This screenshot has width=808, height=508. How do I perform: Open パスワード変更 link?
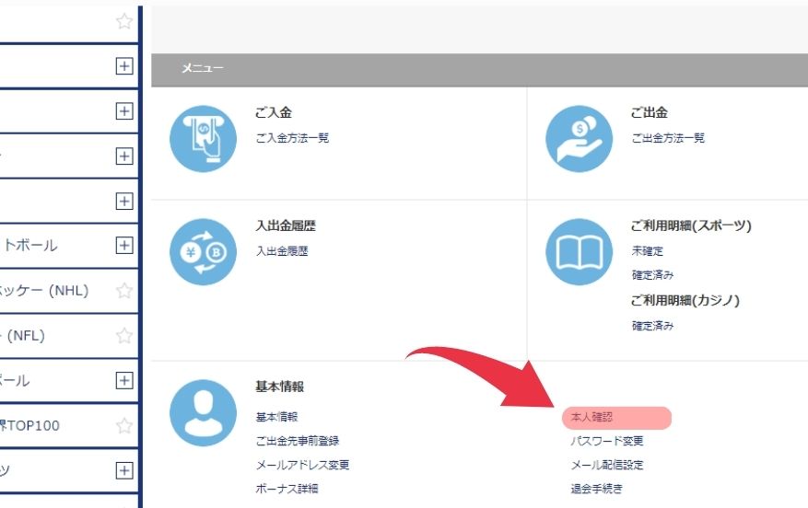click(x=607, y=441)
